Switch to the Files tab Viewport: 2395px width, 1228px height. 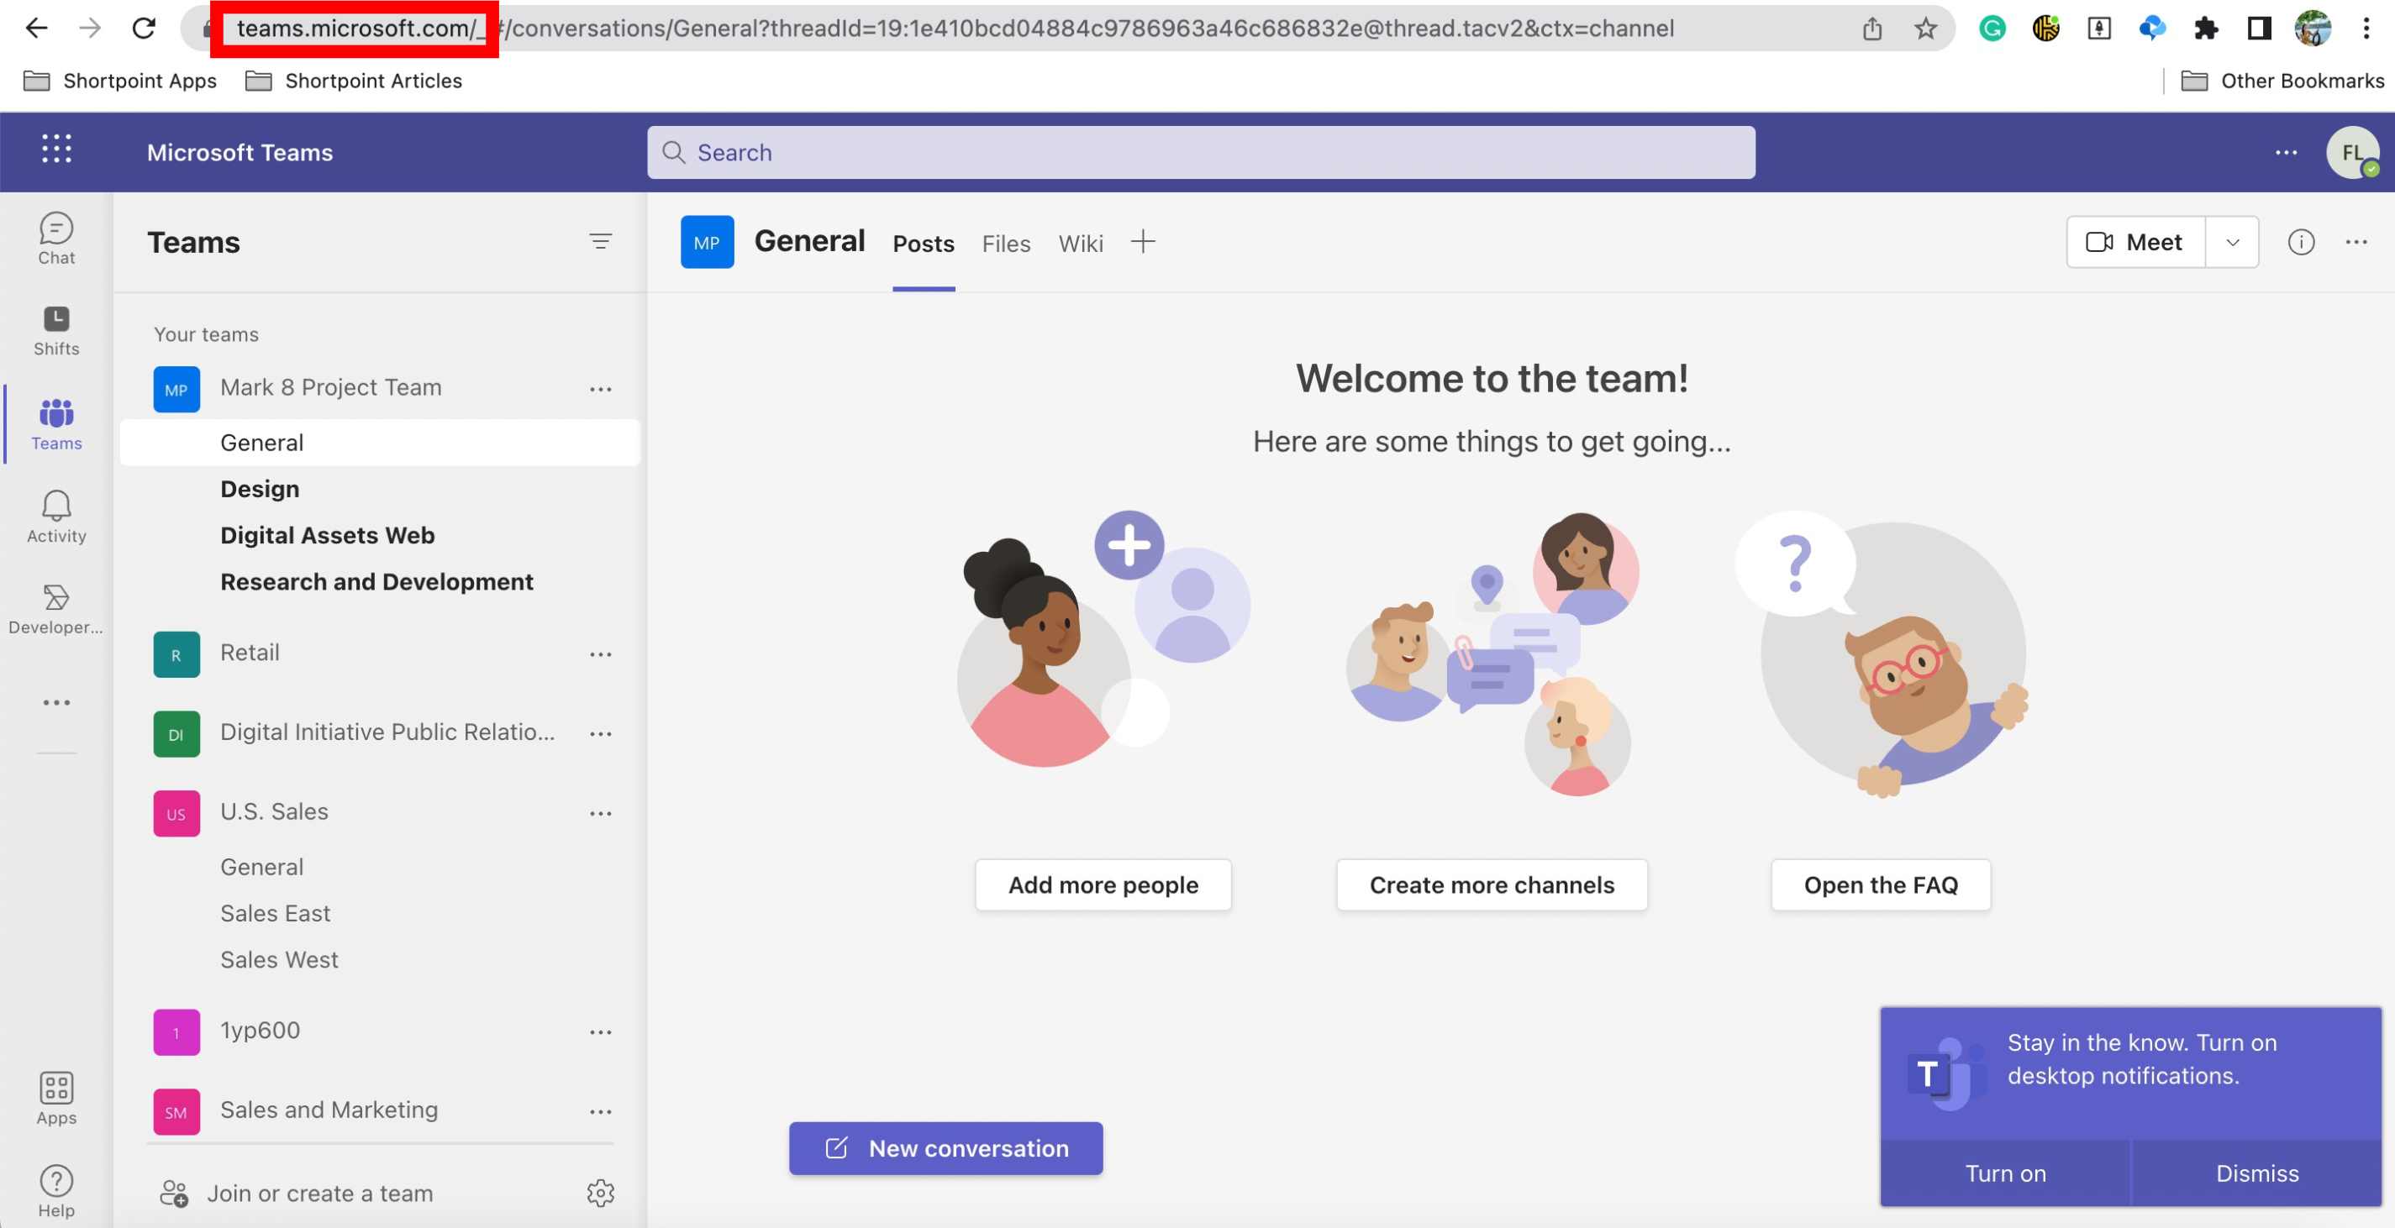(1006, 244)
